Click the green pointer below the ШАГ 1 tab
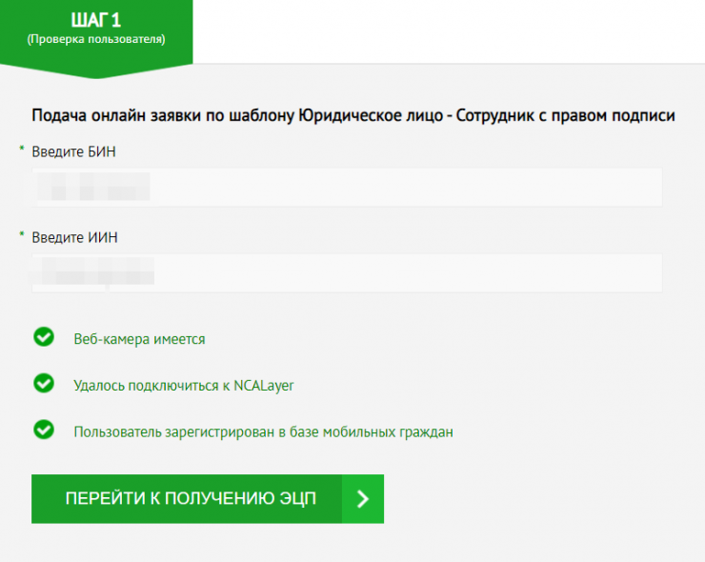 click(95, 71)
